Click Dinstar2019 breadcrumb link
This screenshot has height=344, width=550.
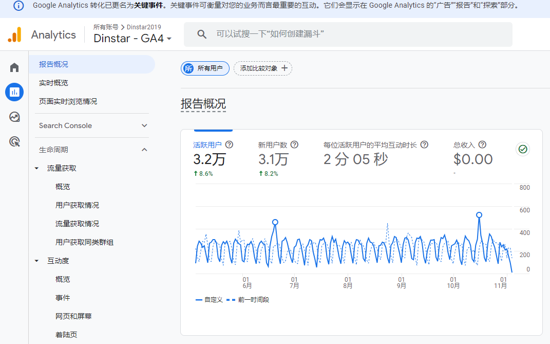point(144,27)
